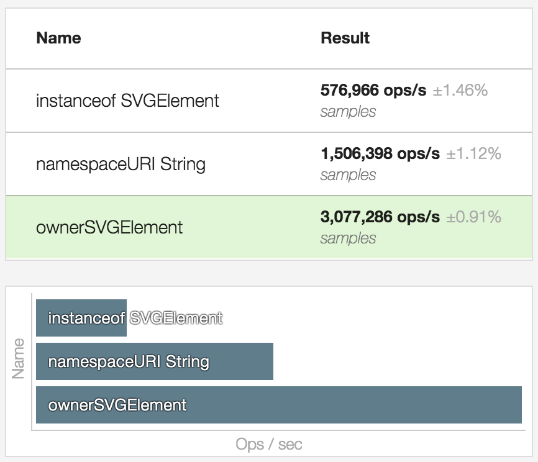Click samples under 1,506,398 ops/s
This screenshot has height=462, width=538.
[348, 175]
